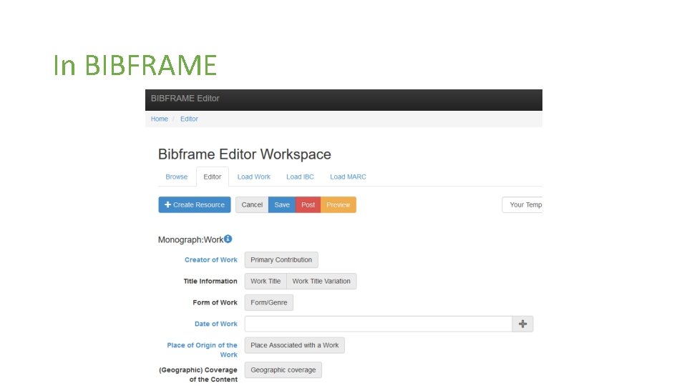Focus the Date of Work input field
Image resolution: width=687 pixels, height=386 pixels.
(x=379, y=324)
